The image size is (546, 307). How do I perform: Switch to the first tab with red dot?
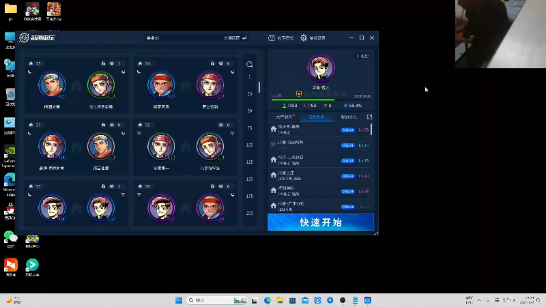285,117
